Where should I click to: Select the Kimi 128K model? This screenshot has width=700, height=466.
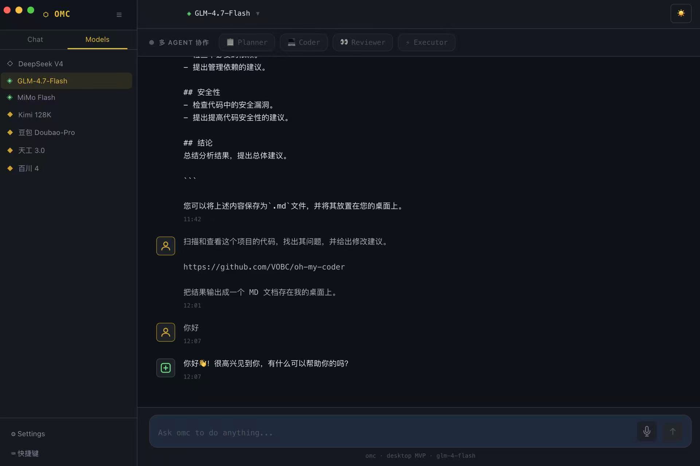click(x=66, y=115)
